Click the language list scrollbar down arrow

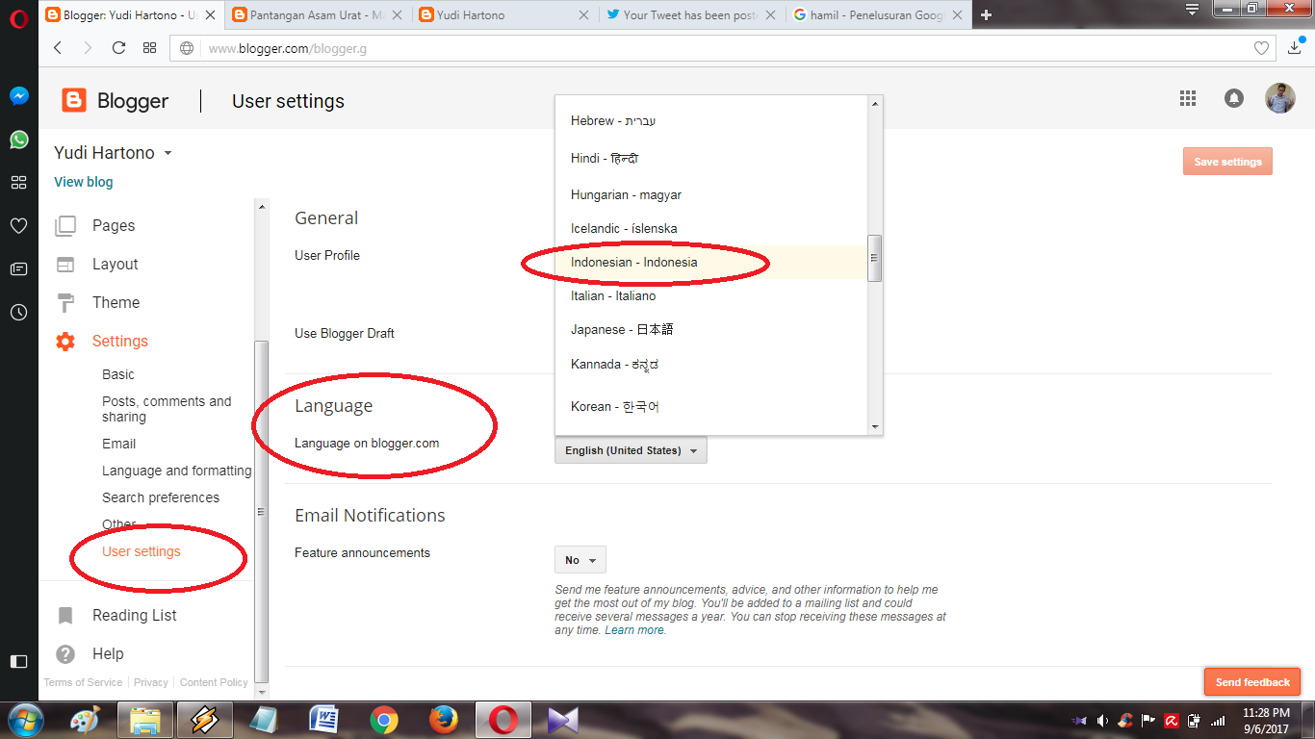[875, 426]
